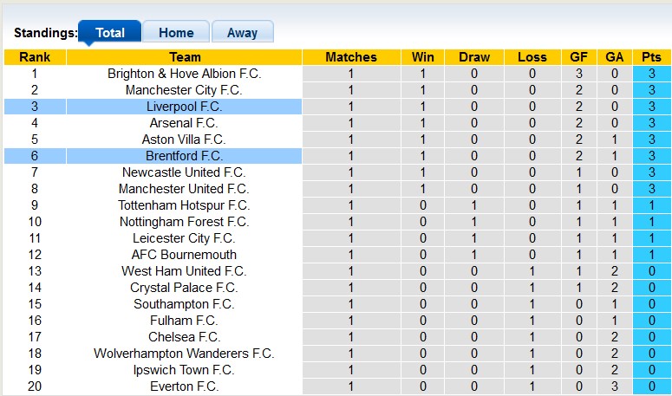Select Manchester United F.C. team name
The width and height of the screenshot is (672, 396).
click(x=184, y=189)
